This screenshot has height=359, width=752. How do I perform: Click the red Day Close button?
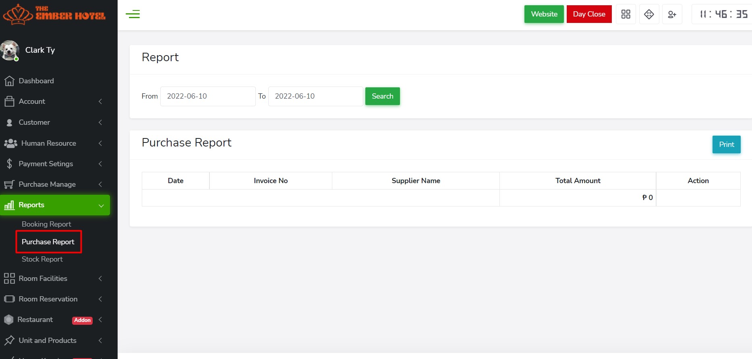pyautogui.click(x=589, y=14)
